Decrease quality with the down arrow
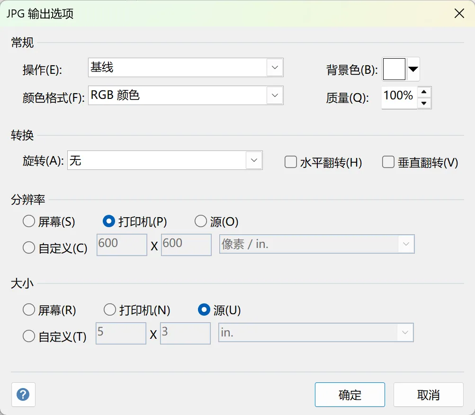 tap(425, 103)
